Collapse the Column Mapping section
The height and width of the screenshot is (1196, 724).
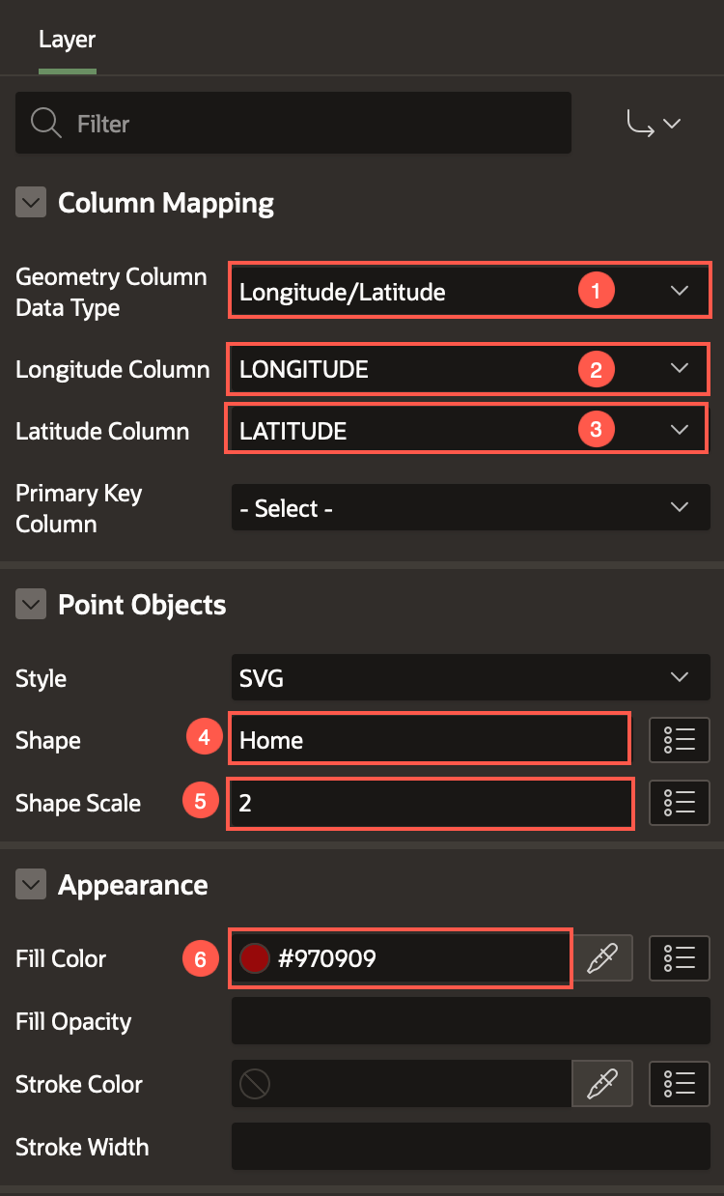[x=30, y=202]
